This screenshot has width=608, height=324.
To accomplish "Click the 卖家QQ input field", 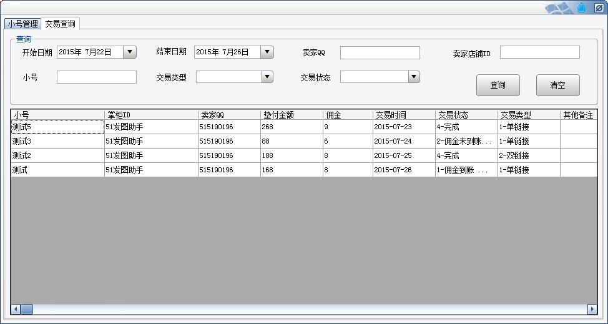I will (x=380, y=52).
